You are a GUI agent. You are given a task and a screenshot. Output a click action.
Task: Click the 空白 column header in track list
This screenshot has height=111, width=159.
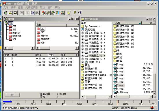point(54,55)
